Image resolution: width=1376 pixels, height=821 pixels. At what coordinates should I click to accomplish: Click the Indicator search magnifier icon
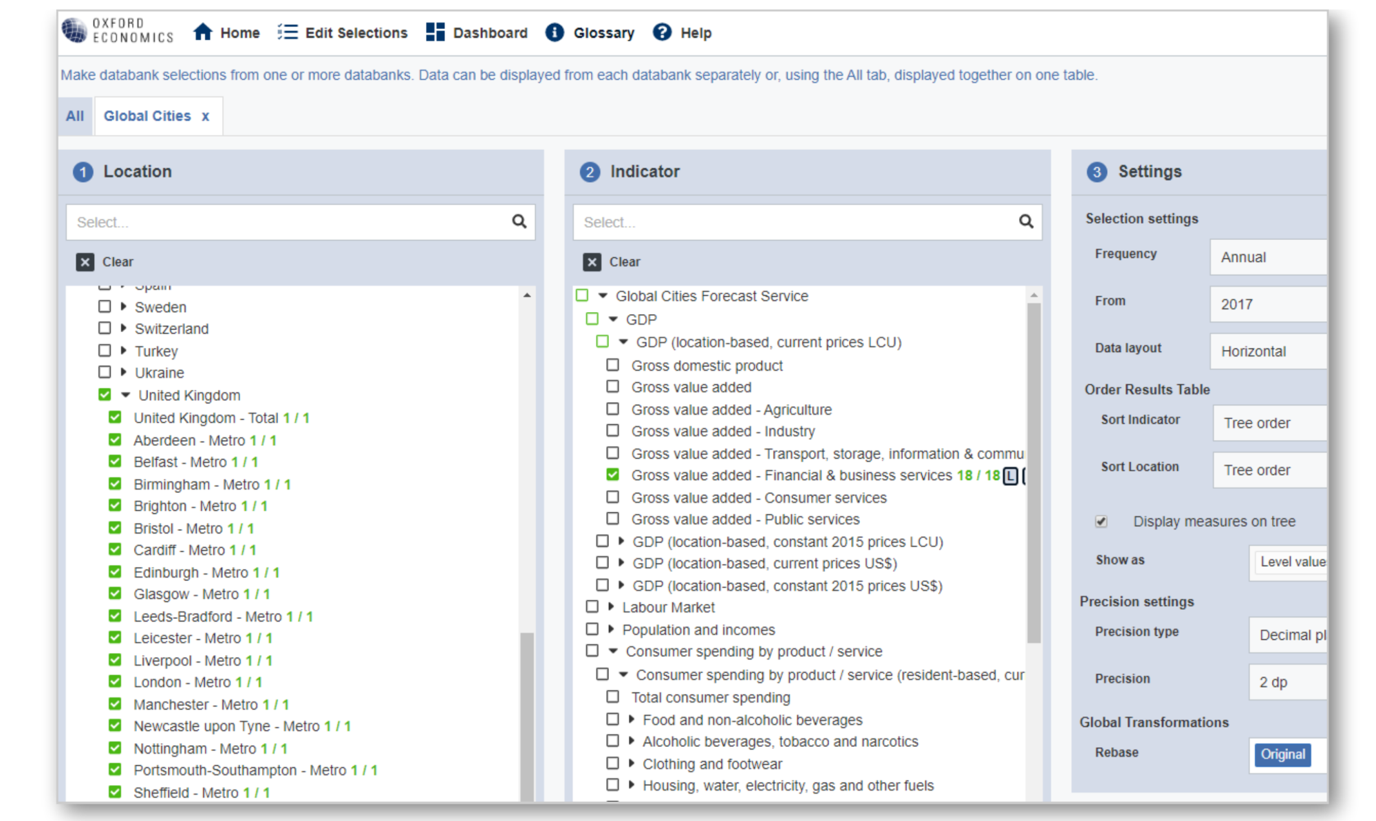(x=1026, y=221)
